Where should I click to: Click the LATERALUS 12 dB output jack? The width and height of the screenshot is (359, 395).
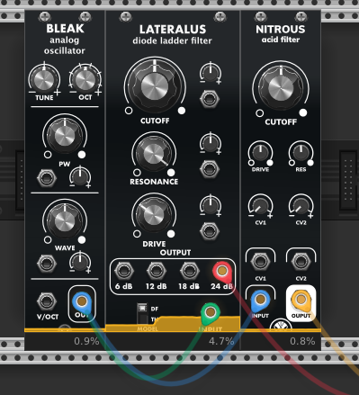pos(157,271)
